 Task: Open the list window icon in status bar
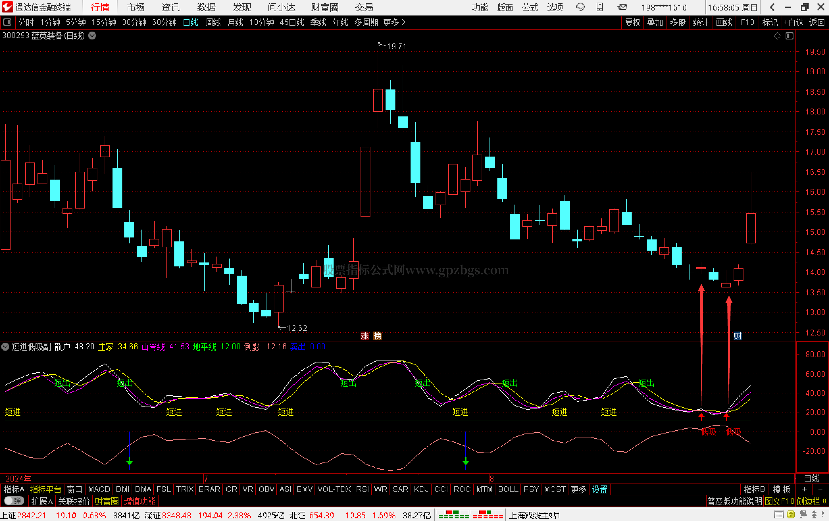click(779, 515)
